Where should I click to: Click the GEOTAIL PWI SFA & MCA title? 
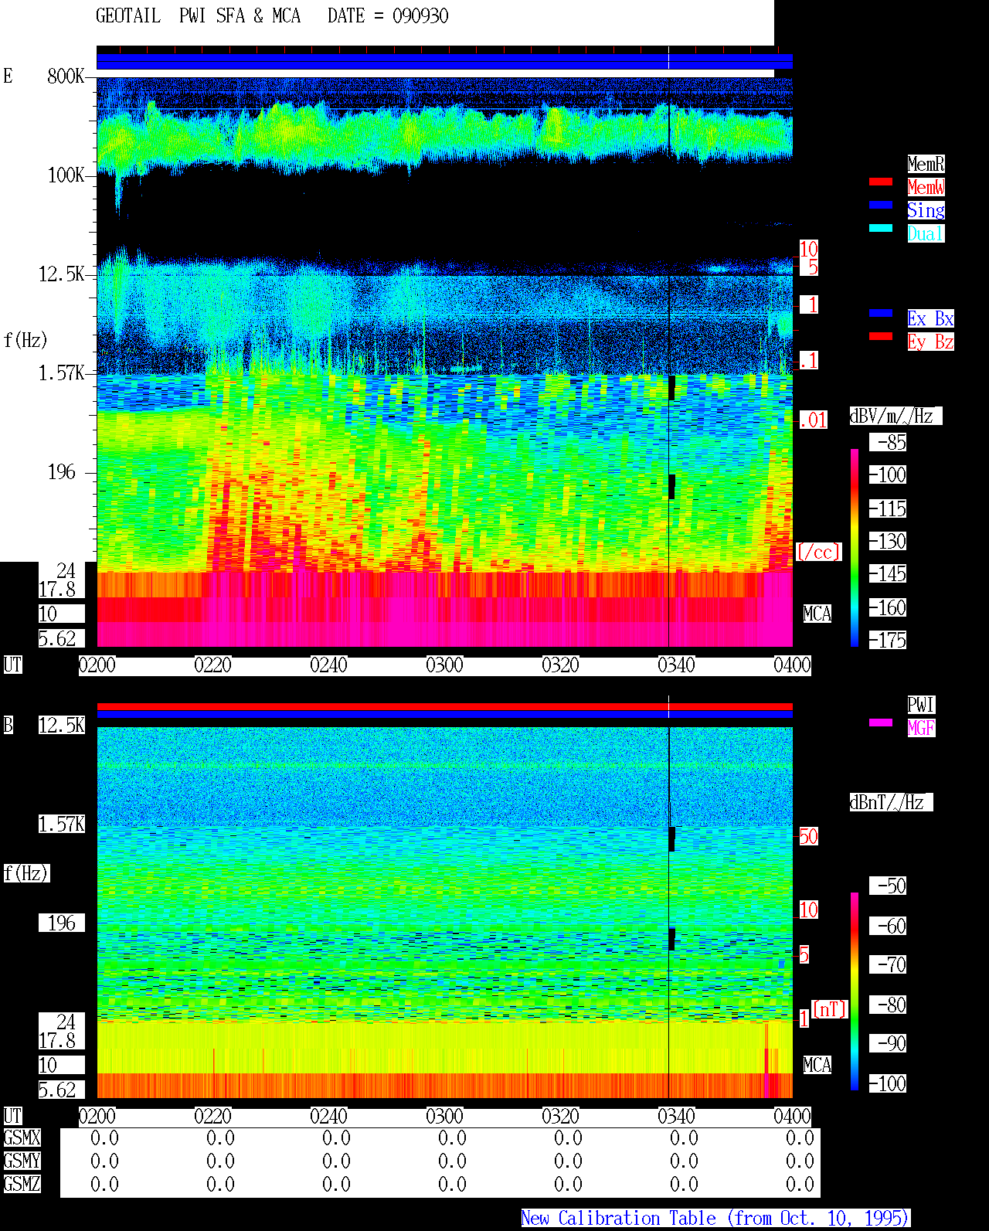(198, 16)
